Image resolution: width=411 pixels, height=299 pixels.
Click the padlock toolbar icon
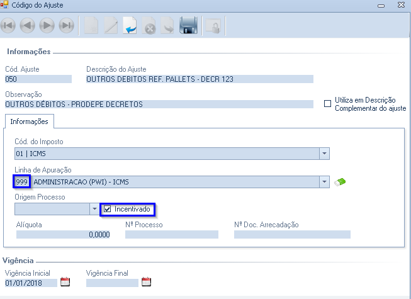pos(213,26)
